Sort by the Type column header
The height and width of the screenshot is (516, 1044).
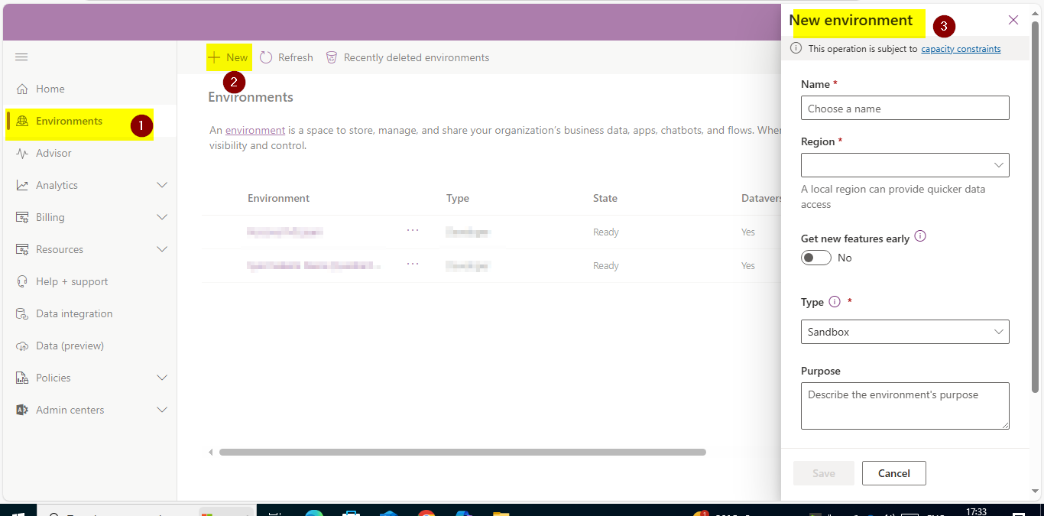tap(458, 198)
